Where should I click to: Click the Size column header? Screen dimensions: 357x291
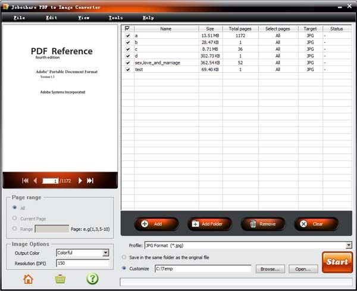(x=211, y=29)
